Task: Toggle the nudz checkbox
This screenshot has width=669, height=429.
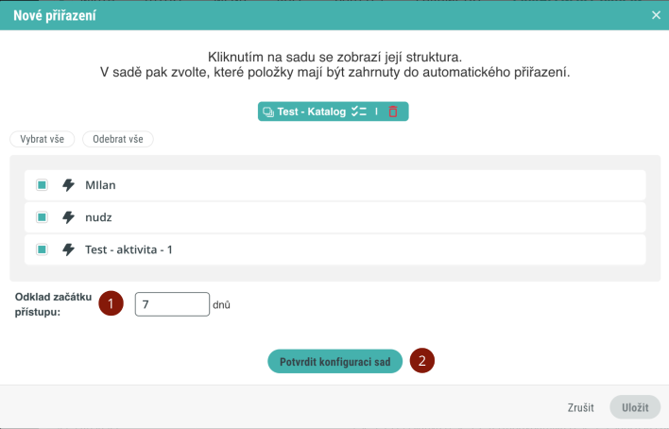Action: coord(42,217)
